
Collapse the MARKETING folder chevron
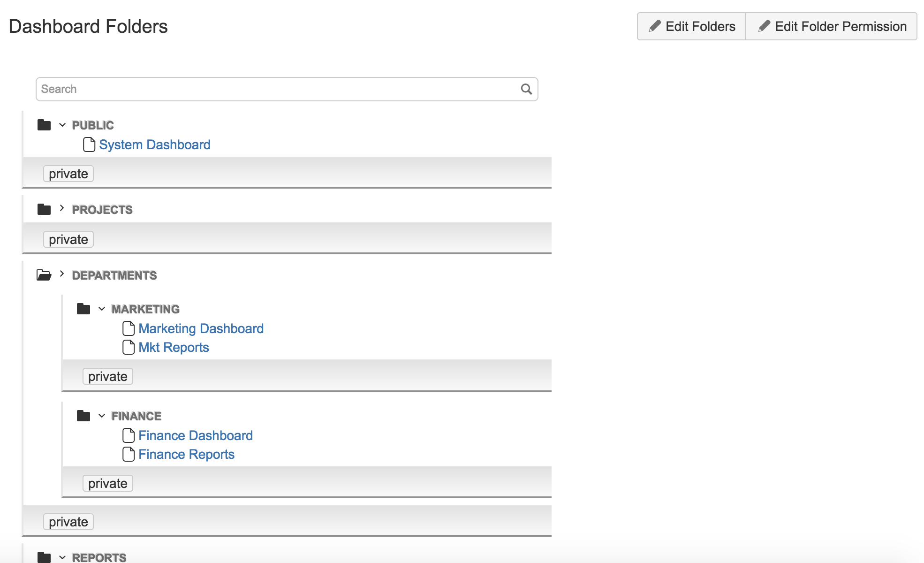click(102, 309)
